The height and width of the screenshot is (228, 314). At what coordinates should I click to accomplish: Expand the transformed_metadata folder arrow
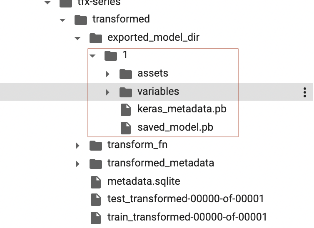[77, 164]
